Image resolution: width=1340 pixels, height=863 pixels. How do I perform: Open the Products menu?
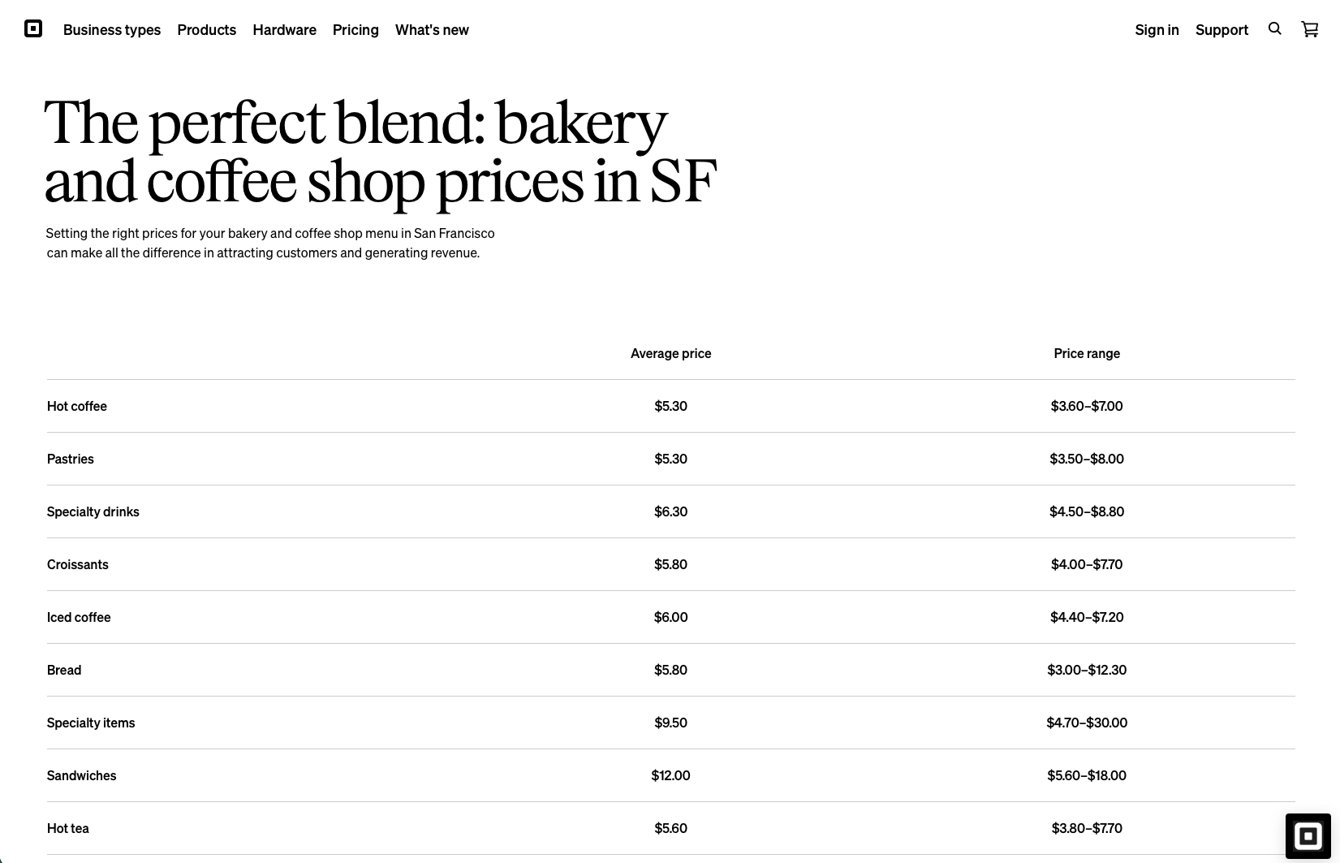206,30
